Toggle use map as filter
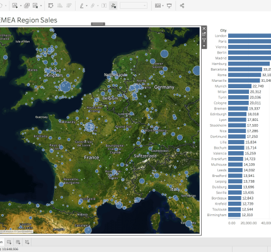The height and width of the screenshot is (252, 271). click(204, 40)
